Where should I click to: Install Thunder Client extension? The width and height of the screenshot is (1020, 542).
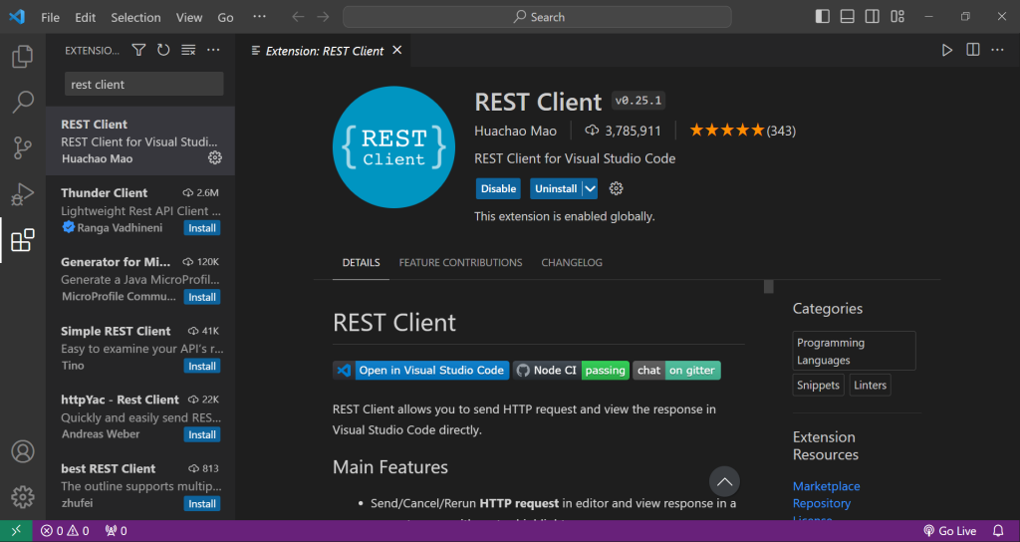pyautogui.click(x=202, y=228)
